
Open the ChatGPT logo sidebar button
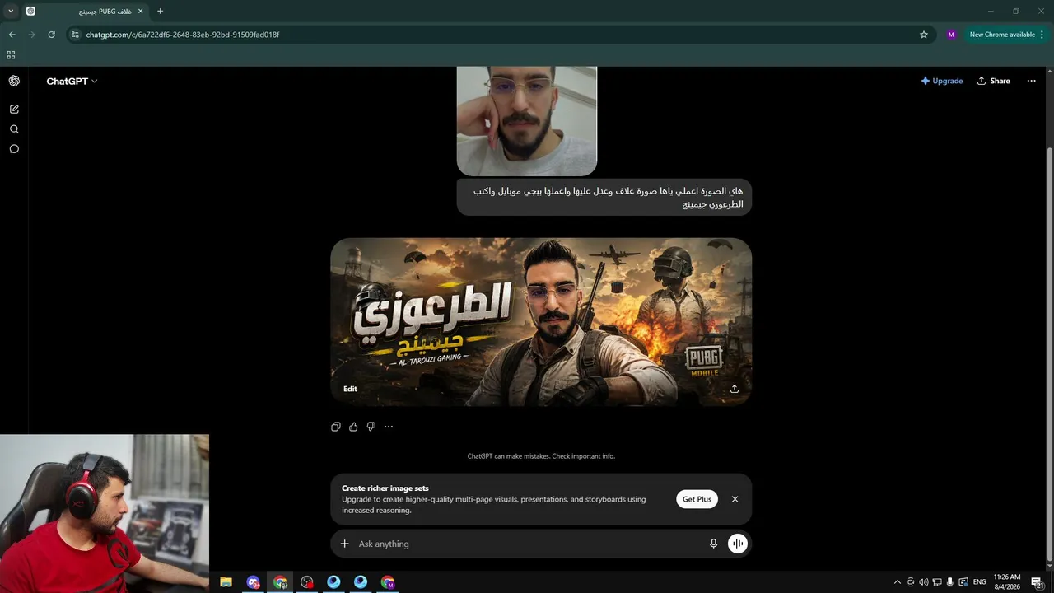point(14,81)
